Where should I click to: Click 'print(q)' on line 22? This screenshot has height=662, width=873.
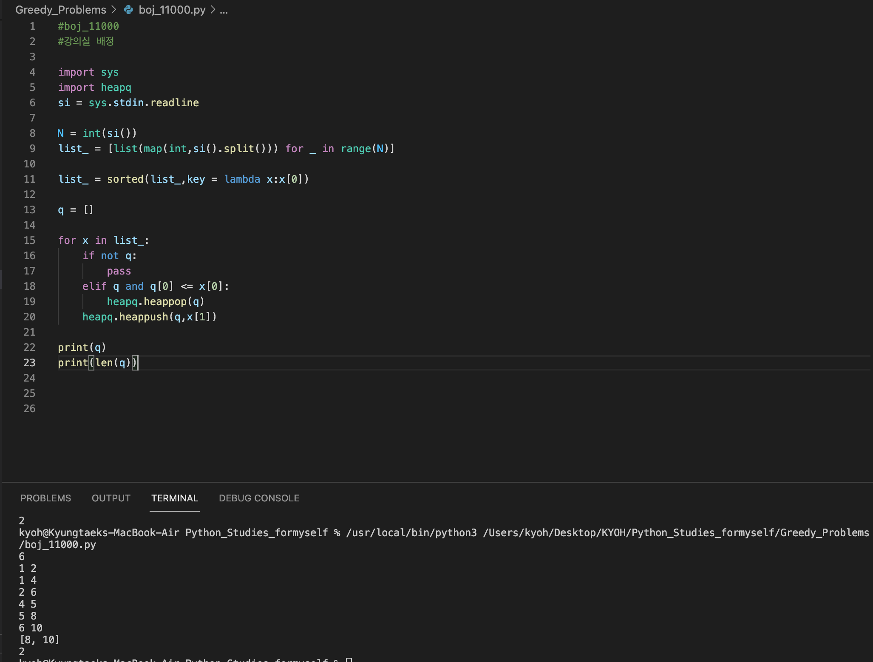(x=82, y=348)
